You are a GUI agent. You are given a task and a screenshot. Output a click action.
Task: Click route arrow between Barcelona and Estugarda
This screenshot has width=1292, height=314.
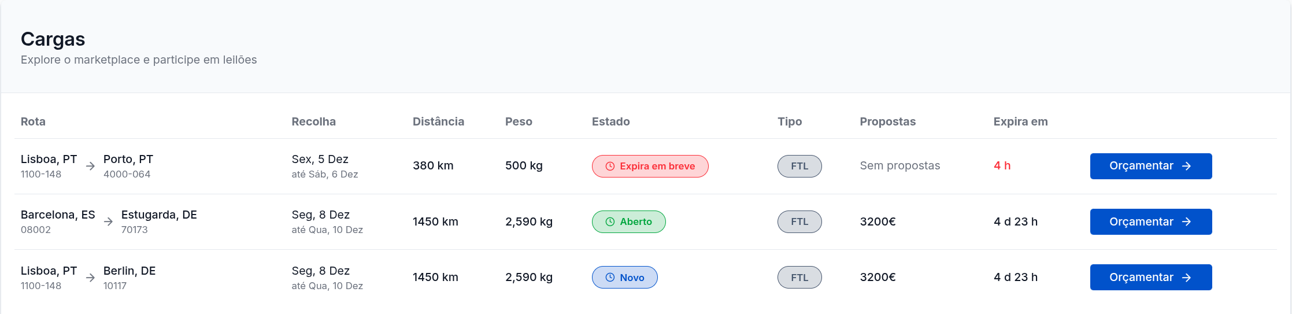[108, 222]
